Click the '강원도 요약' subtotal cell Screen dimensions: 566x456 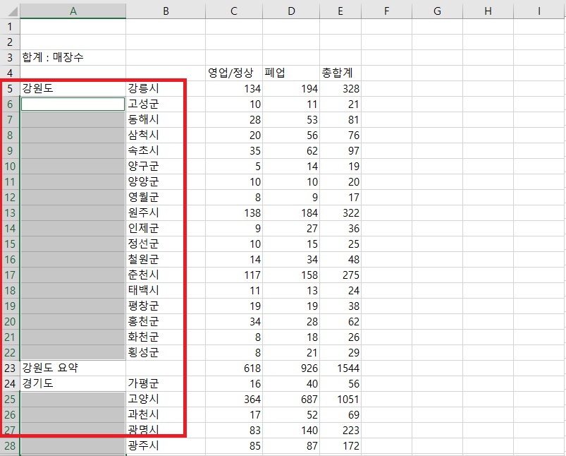73,368
